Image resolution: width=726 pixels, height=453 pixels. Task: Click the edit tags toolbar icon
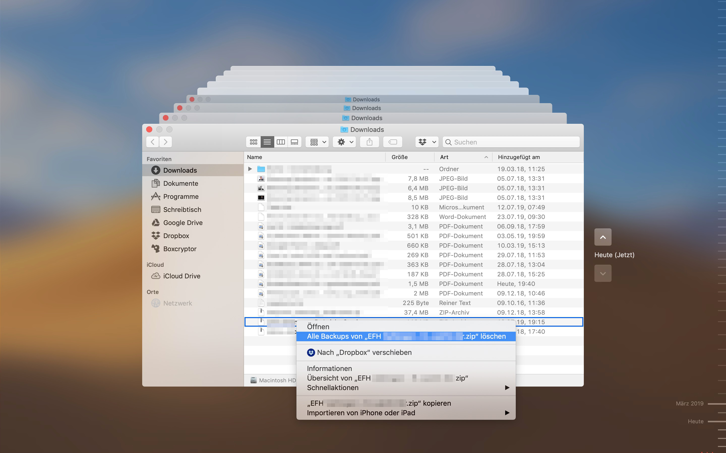392,142
